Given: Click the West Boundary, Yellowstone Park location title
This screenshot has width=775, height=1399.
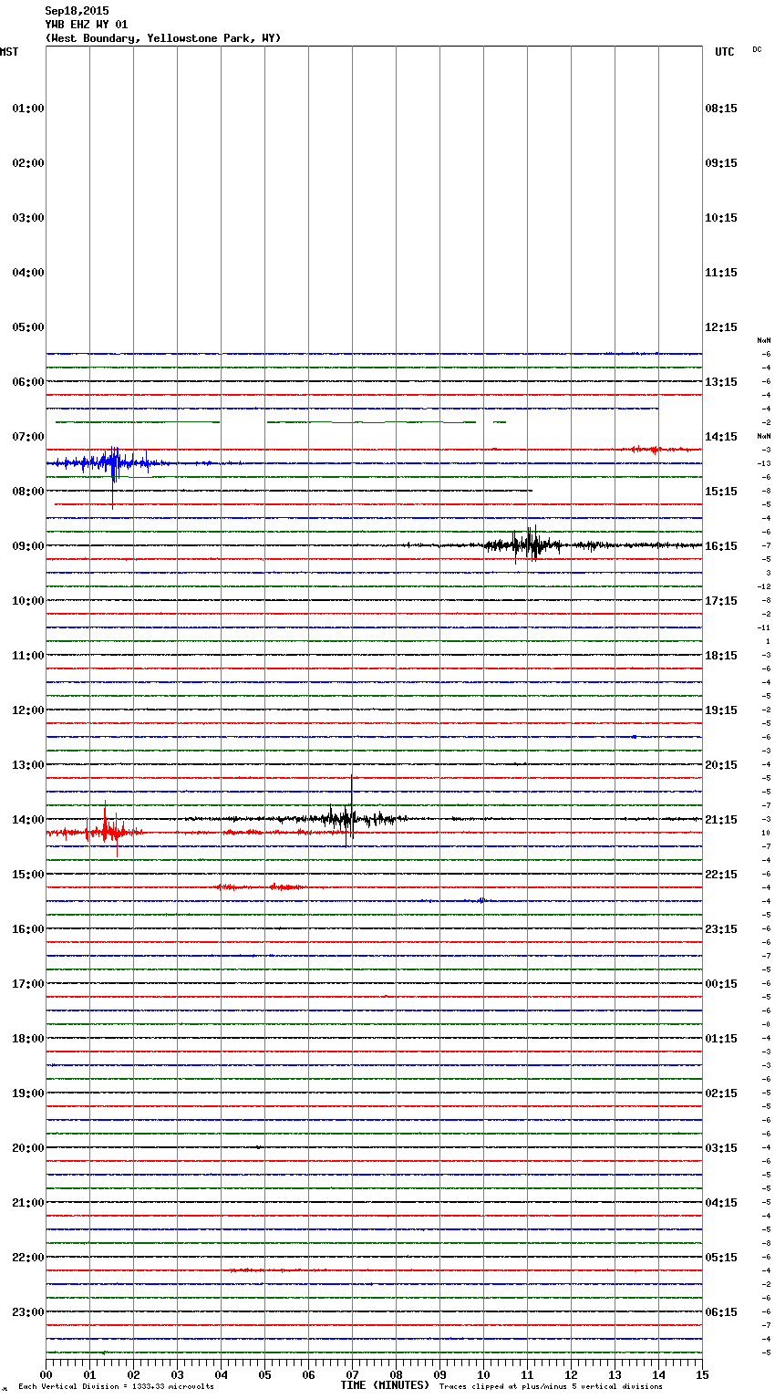Looking at the screenshot, I should [x=163, y=38].
